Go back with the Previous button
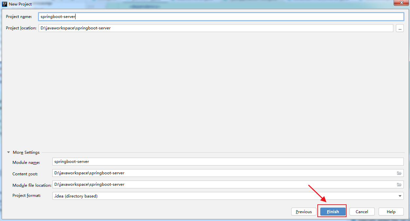 [x=304, y=212]
